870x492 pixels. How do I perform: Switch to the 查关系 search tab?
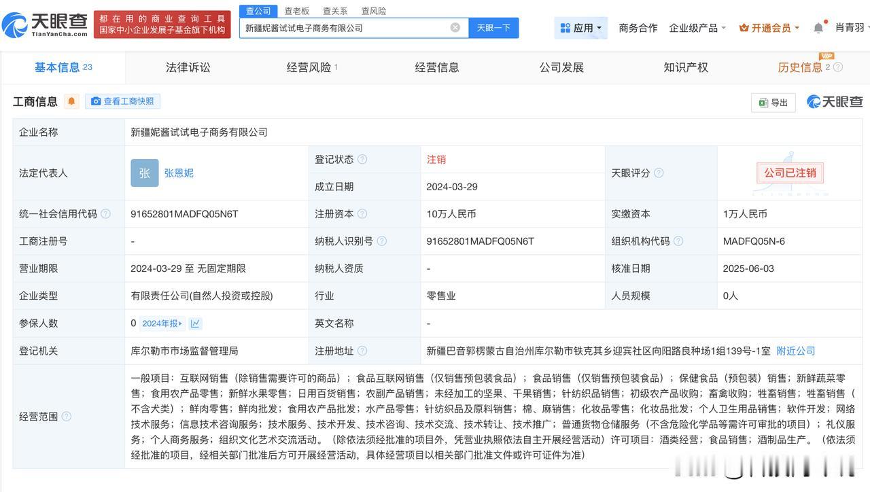335,11
